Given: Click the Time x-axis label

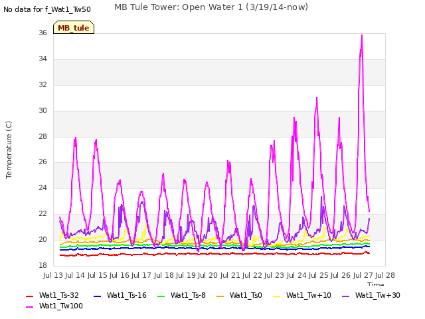Looking at the screenshot, I should 376,284.
